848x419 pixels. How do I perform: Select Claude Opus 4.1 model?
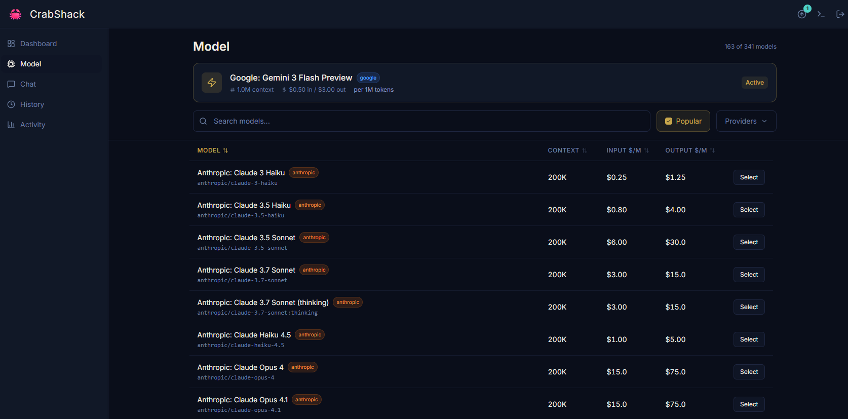(x=749, y=404)
